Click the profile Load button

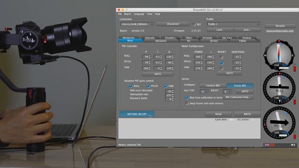point(220,30)
